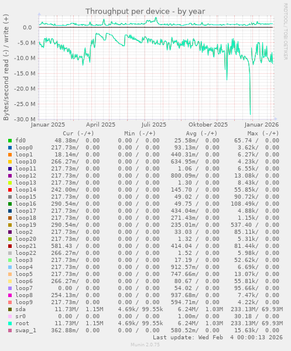Click the 'loop16' legend label
Screen dimensions: 291x351
pos(26,204)
